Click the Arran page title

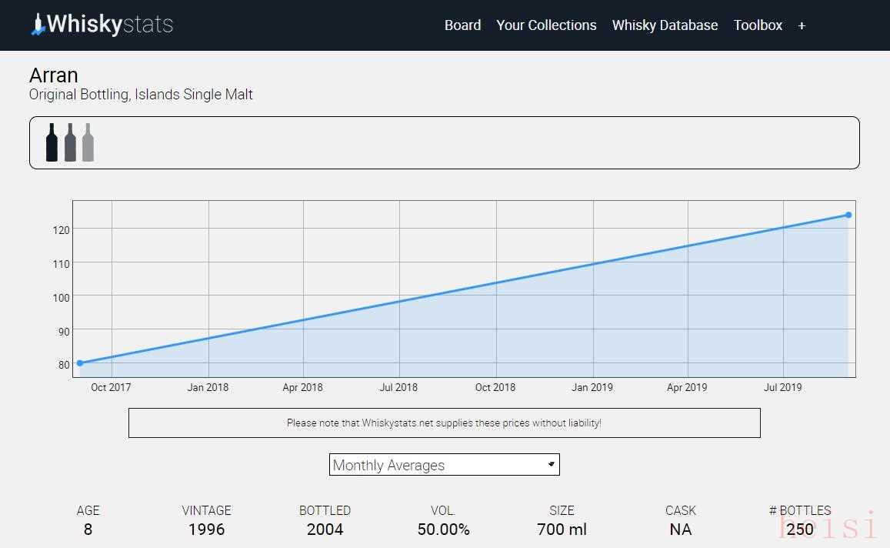coord(54,75)
